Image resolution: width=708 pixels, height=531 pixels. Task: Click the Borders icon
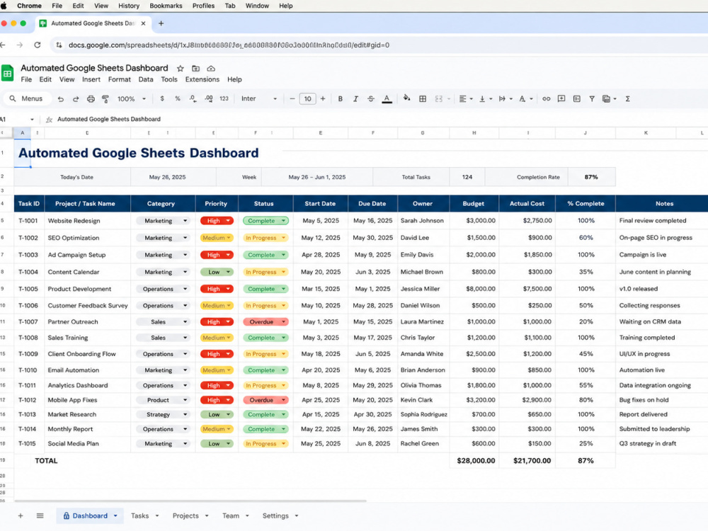point(423,99)
